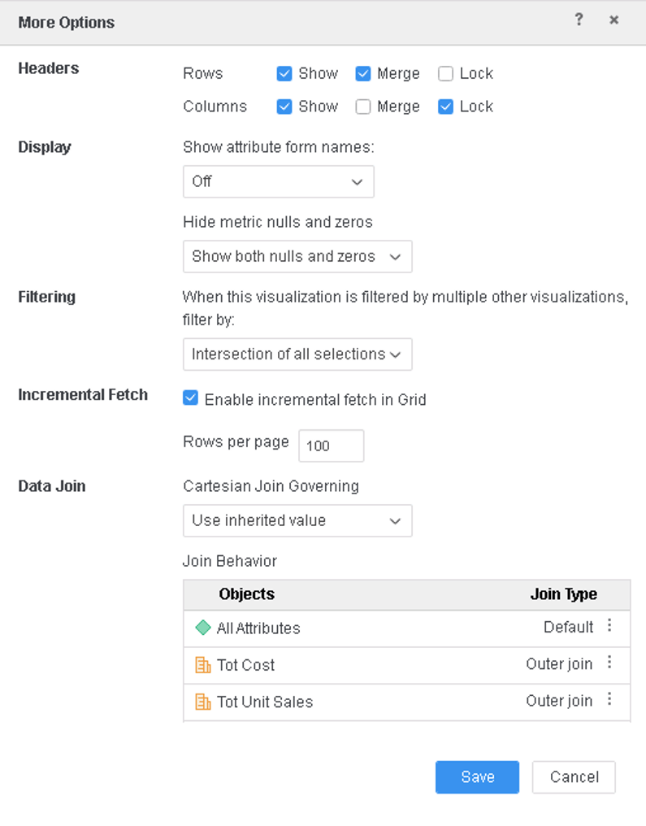Uncheck Show for row headers
646x826 pixels.
tap(284, 74)
